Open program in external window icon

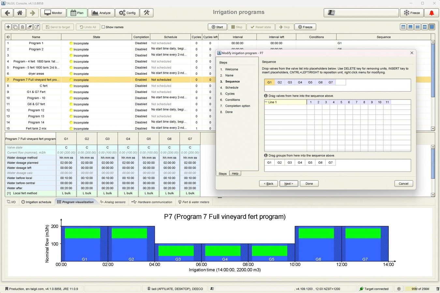(x=37, y=27)
